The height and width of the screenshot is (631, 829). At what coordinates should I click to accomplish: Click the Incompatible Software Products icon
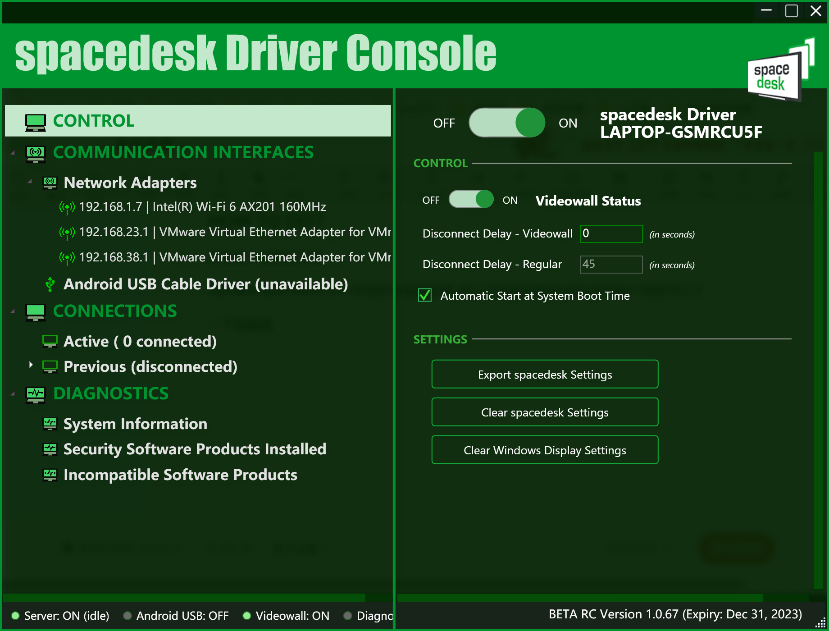coord(50,475)
